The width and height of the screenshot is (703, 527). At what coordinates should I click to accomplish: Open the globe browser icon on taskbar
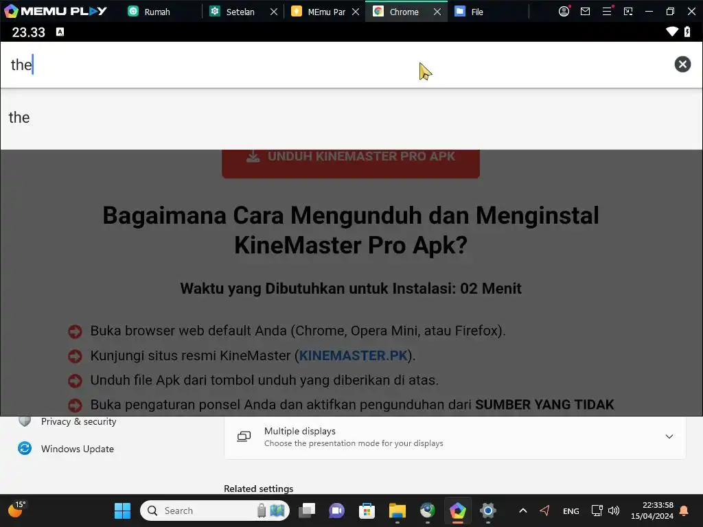pyautogui.click(x=427, y=511)
